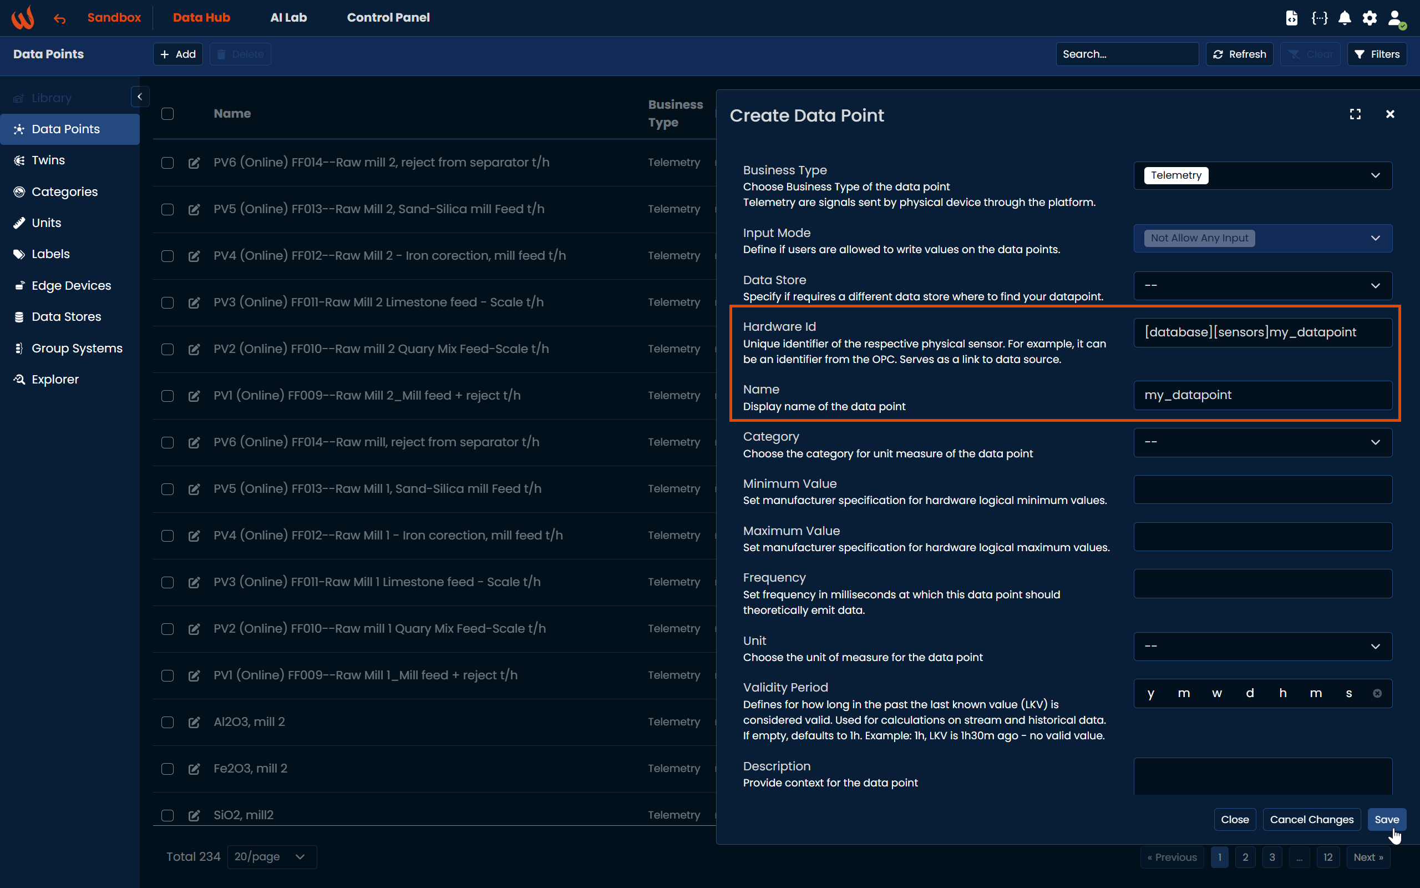Click the Cancel Changes button
The width and height of the screenshot is (1420, 888).
1311,819
